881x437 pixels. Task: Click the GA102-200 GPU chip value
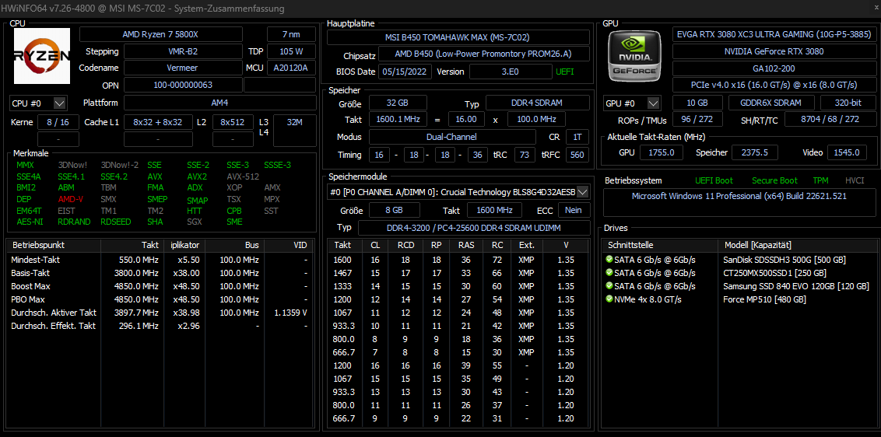[x=773, y=68]
